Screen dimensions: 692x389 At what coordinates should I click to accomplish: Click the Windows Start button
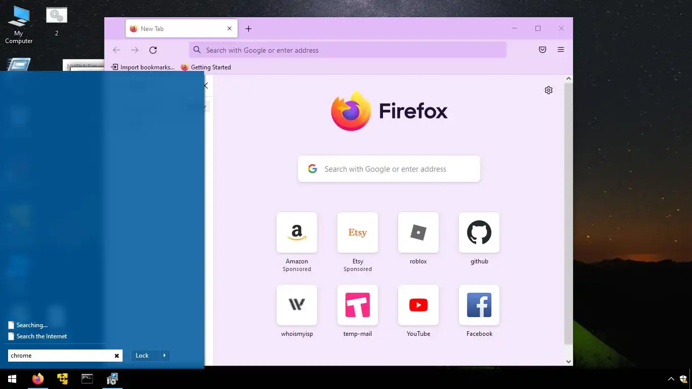pyautogui.click(x=12, y=379)
